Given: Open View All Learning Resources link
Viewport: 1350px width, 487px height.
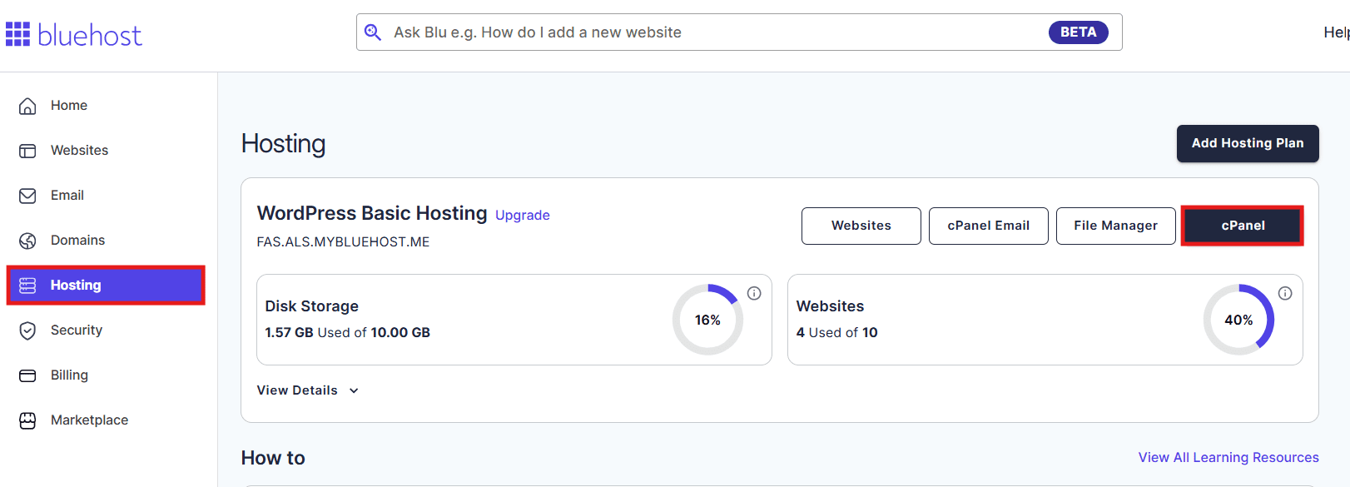Looking at the screenshot, I should tap(1228, 457).
